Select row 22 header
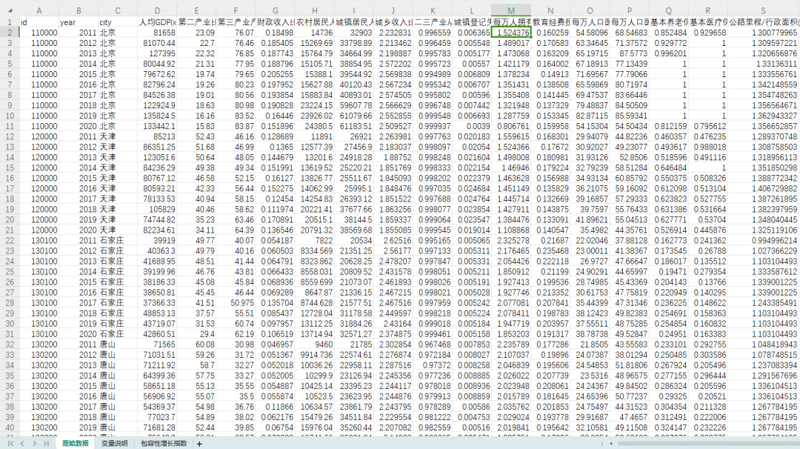This screenshot has height=449, width=800. point(8,241)
